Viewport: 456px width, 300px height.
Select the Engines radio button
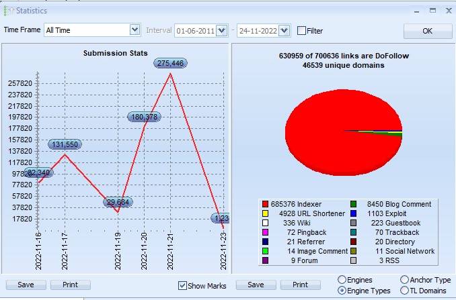pyautogui.click(x=342, y=280)
